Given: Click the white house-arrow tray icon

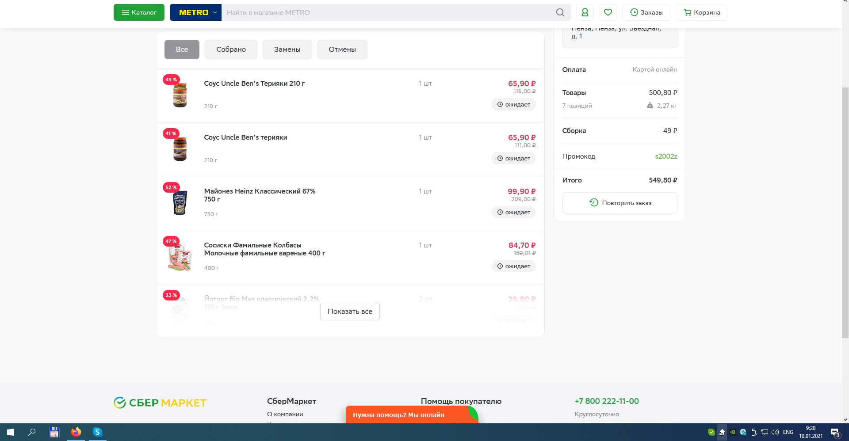Looking at the screenshot, I should (x=722, y=432).
